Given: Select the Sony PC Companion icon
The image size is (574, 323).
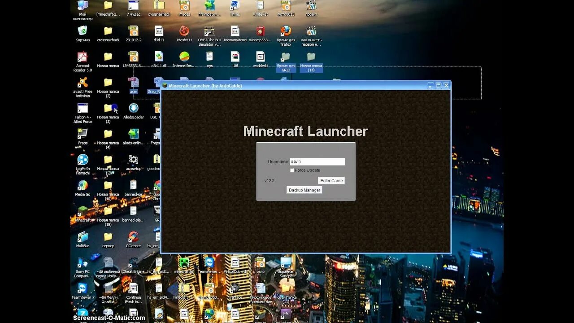Looking at the screenshot, I should (x=83, y=262).
